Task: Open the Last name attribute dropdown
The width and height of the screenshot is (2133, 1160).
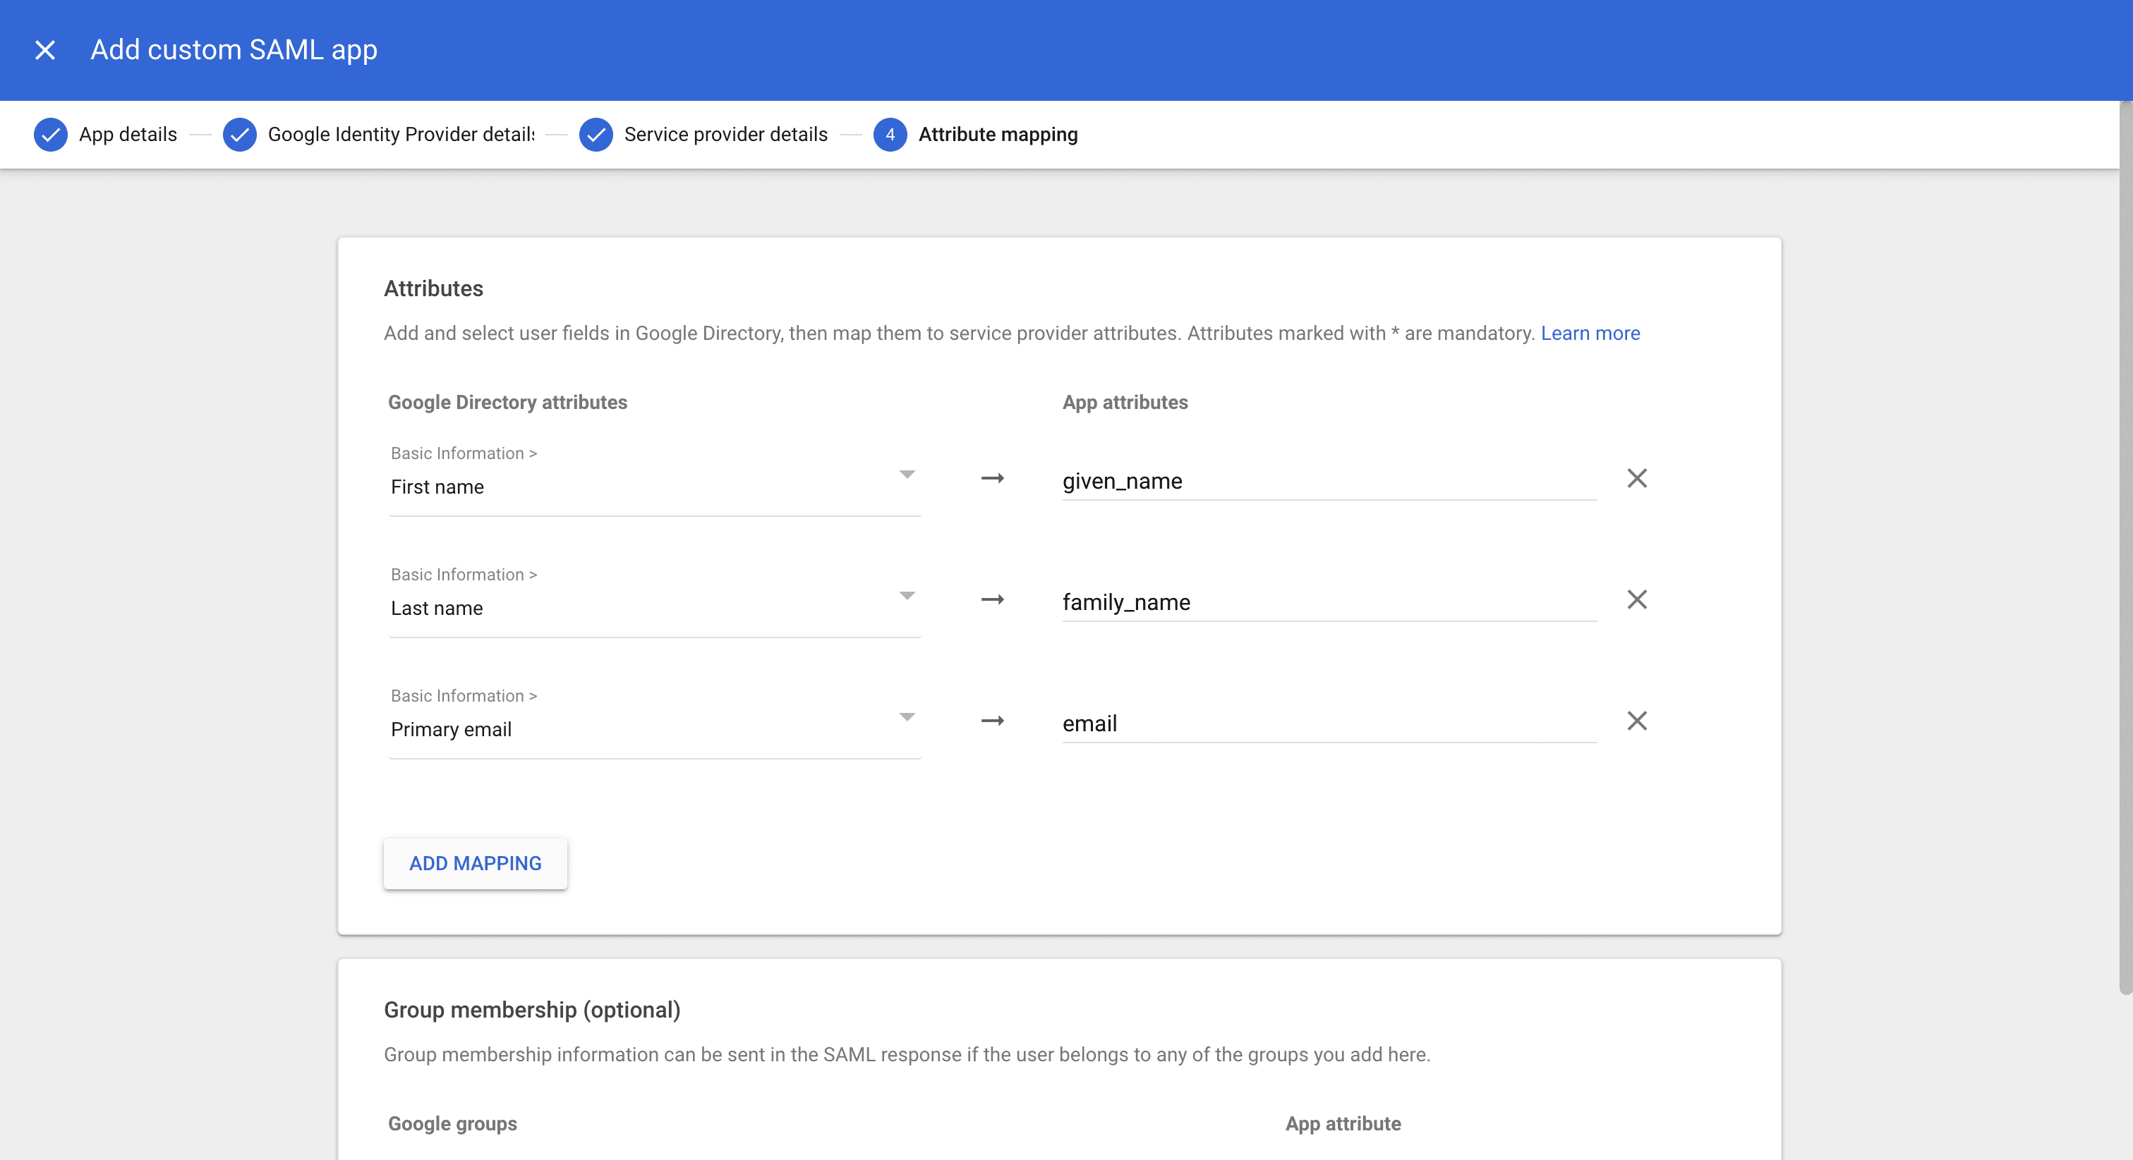Action: tap(907, 596)
